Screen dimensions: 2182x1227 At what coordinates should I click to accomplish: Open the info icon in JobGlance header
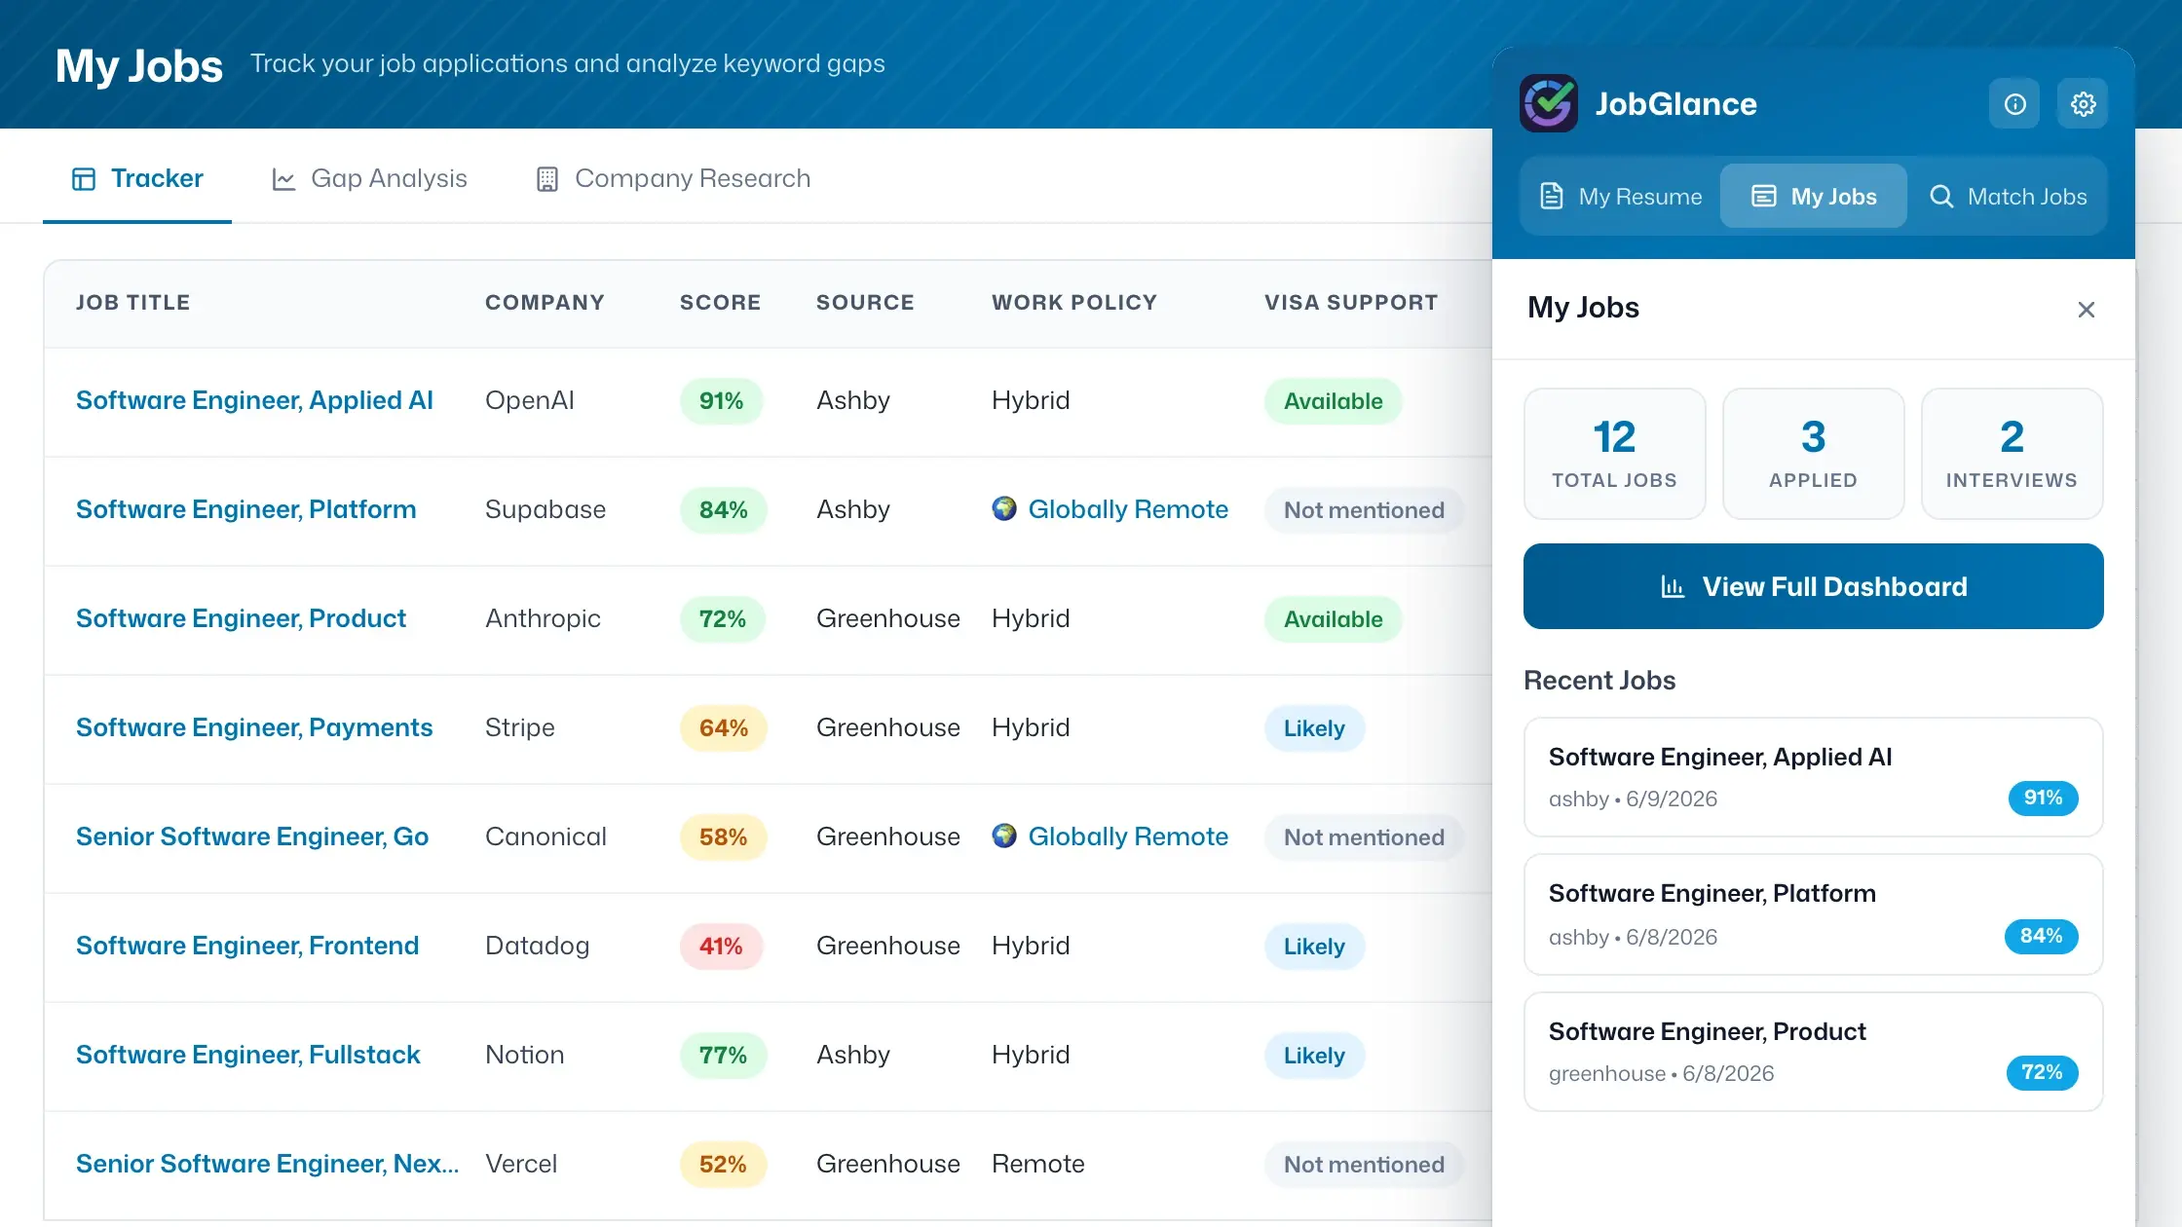(x=2014, y=104)
